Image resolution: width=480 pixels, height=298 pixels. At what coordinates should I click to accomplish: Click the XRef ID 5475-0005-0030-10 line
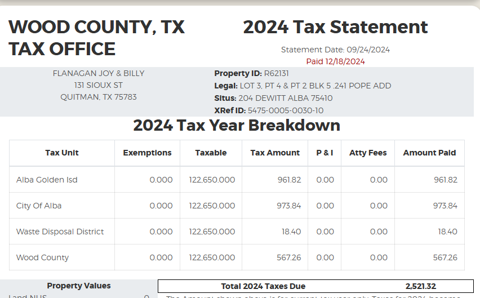[269, 110]
